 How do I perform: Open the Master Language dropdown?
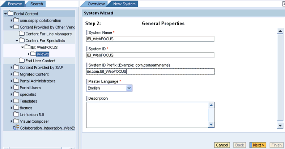coord(129,88)
